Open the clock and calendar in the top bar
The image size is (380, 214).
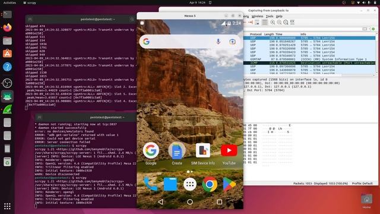click(x=197, y=2)
